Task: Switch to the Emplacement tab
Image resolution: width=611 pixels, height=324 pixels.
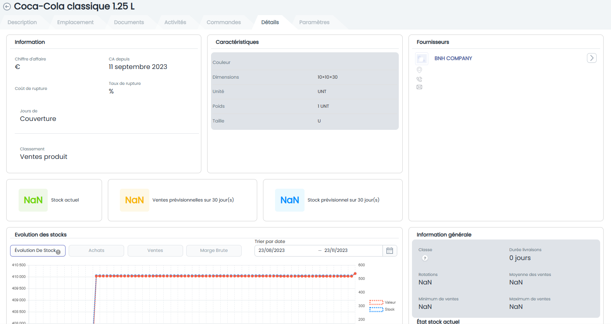Action: tap(75, 22)
